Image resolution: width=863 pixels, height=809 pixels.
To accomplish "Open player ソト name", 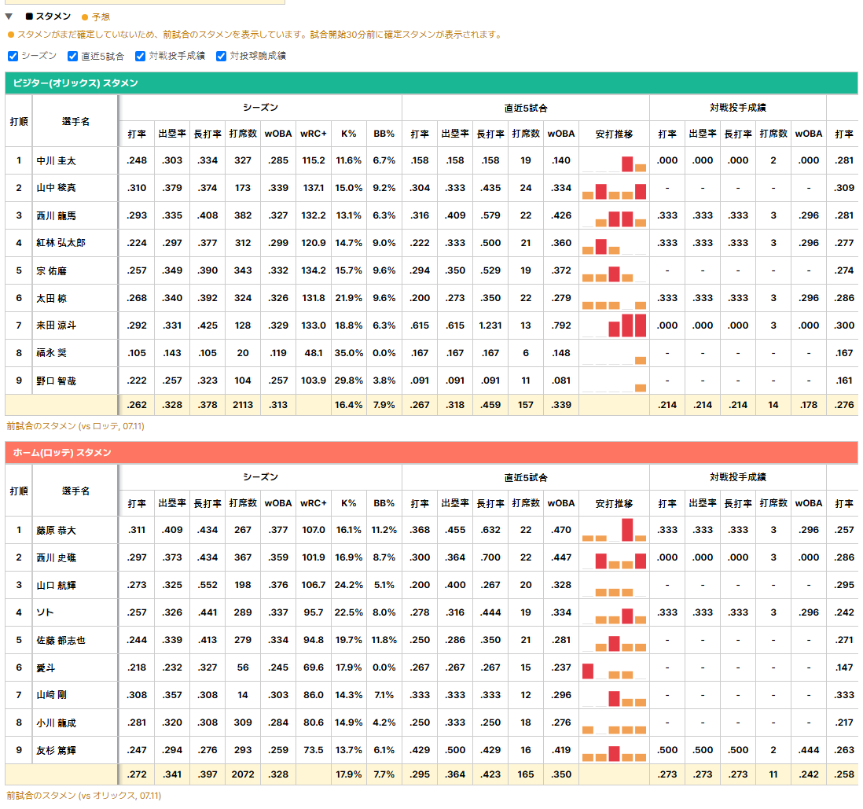I will tap(45, 612).
